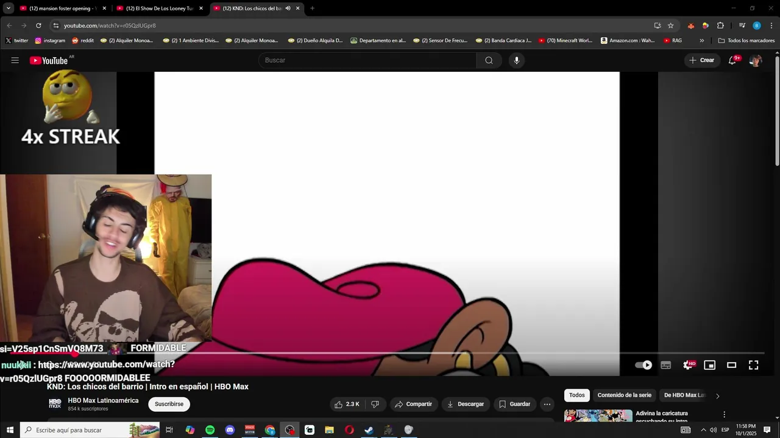Open Adivina la caricatura video thumbnail
780x438 pixels.
coord(598,416)
